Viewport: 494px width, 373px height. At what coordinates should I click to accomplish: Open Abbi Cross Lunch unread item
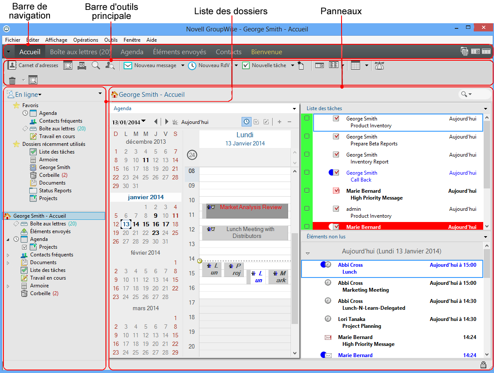pyautogui.click(x=392, y=268)
